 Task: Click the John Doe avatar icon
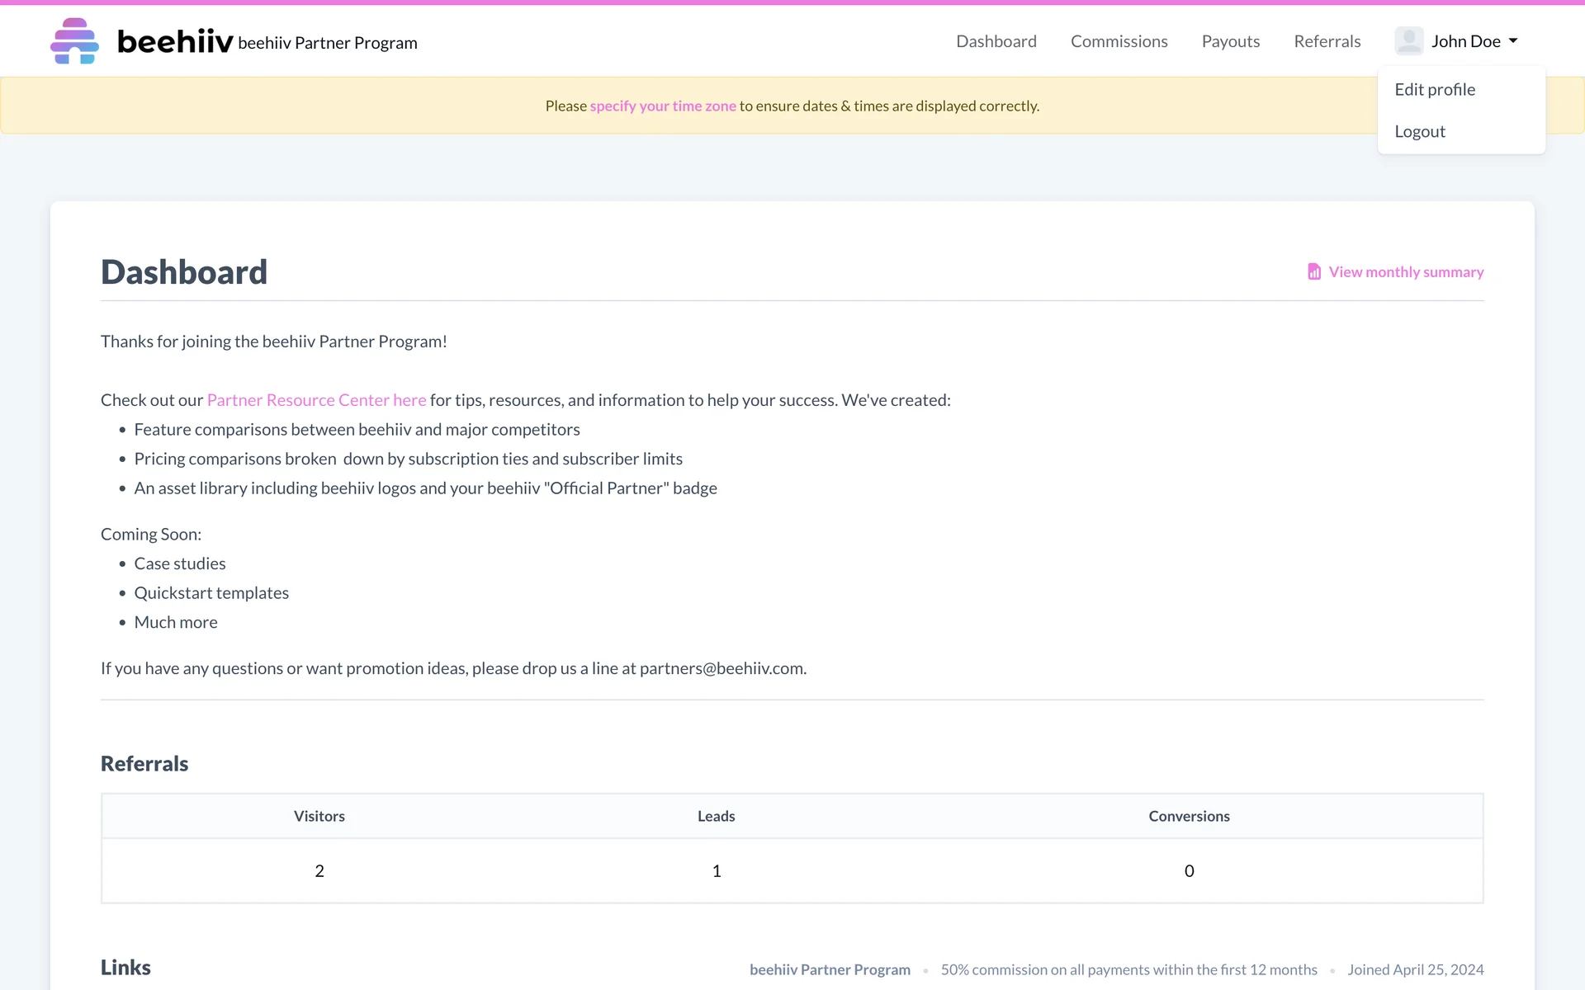tap(1408, 41)
